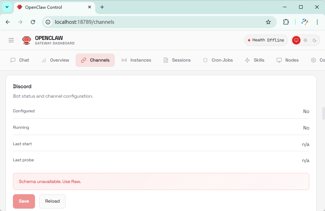Click the Instances broadcast icon
This screenshot has height=211, width=325.
point(124,60)
